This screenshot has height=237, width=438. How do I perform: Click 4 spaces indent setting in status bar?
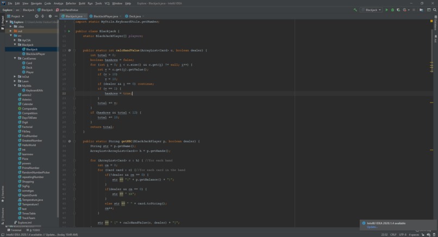[x=414, y=235]
